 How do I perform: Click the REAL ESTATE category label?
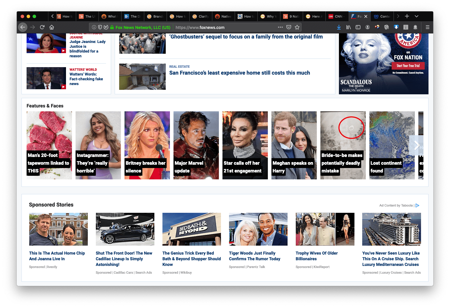[x=179, y=67]
